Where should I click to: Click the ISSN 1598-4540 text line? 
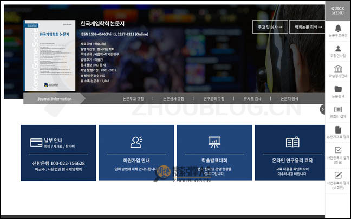[x=114, y=34]
